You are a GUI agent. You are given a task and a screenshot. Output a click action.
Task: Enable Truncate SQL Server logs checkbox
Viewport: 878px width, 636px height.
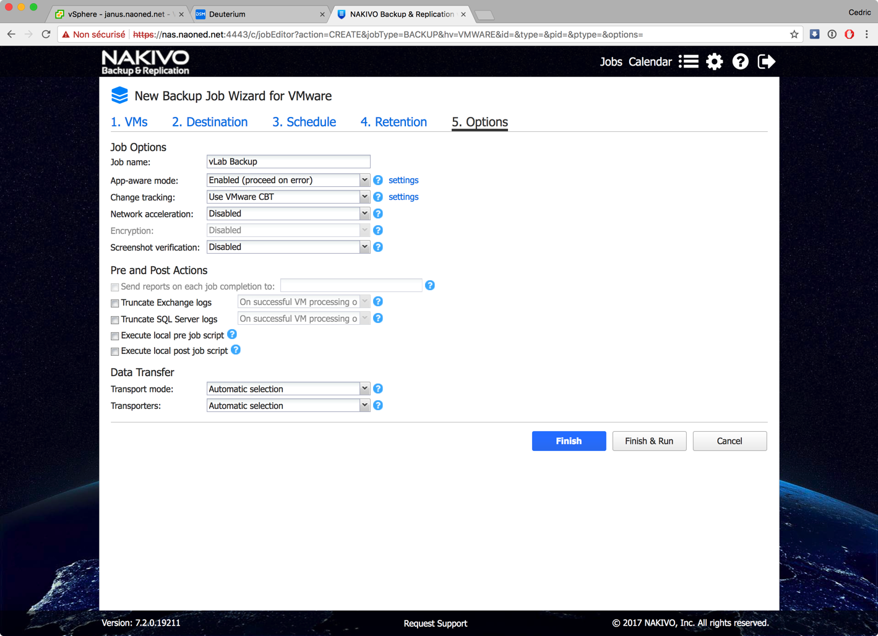pos(115,320)
